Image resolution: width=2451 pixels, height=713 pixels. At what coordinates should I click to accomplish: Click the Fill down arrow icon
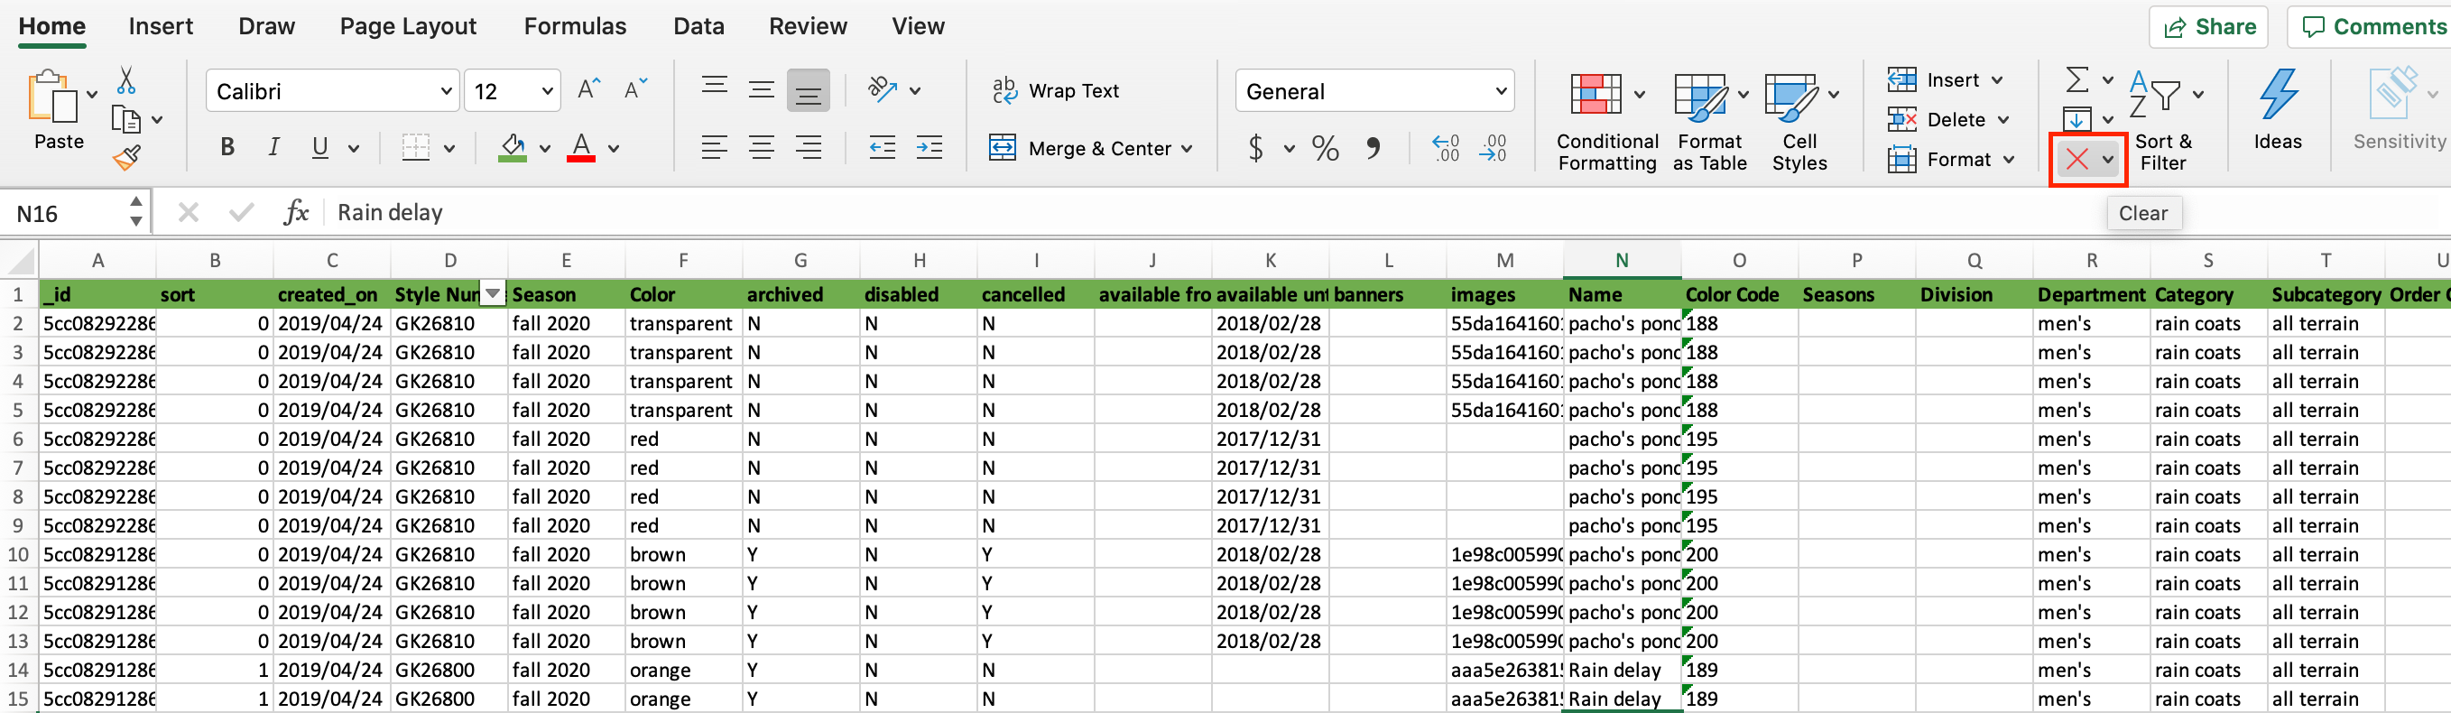pyautogui.click(x=2076, y=119)
